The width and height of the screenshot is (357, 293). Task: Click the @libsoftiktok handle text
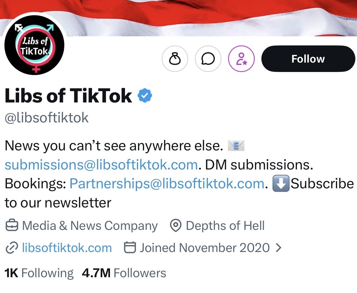(47, 118)
